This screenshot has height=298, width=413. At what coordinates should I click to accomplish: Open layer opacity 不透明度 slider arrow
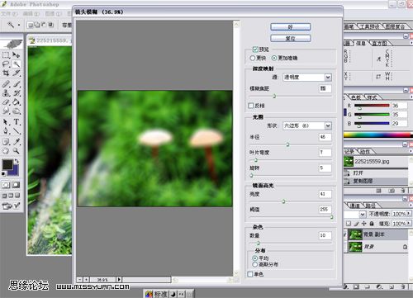(409, 214)
